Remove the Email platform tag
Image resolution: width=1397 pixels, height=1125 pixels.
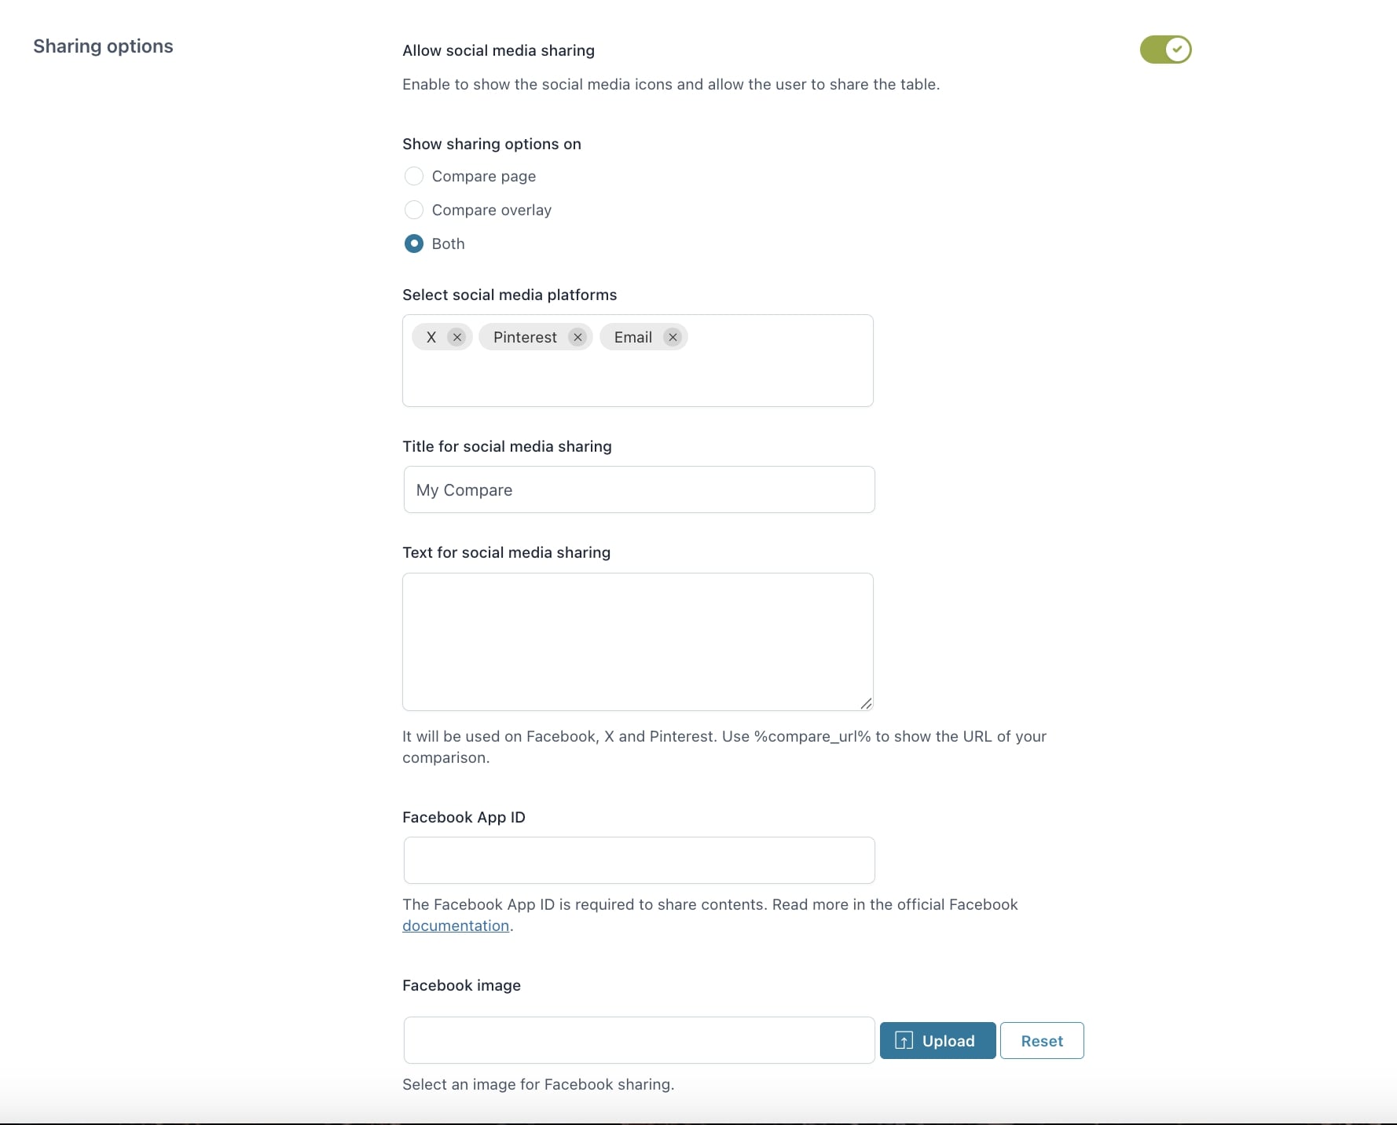point(673,337)
